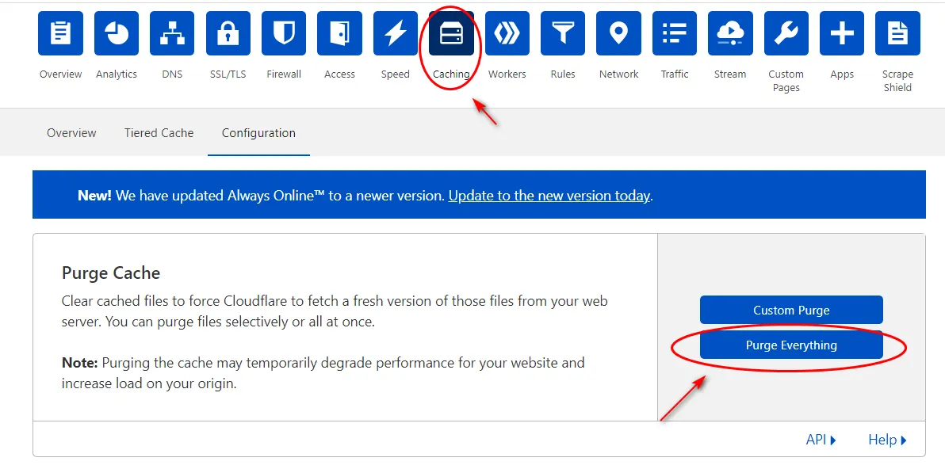The height and width of the screenshot is (469, 945).
Task: Open the Network location pin icon
Action: pos(618,33)
